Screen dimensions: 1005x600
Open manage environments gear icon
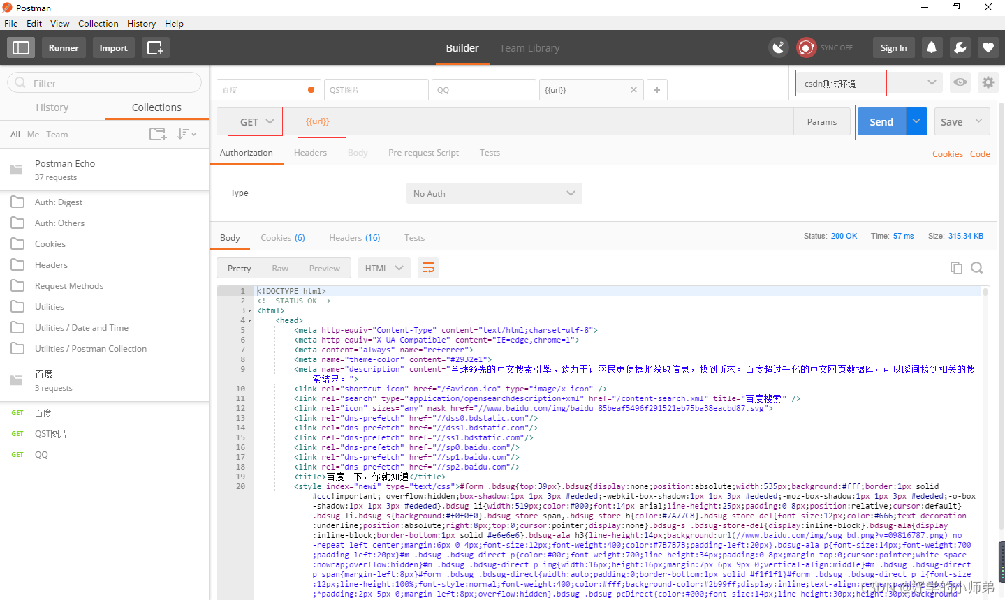click(x=988, y=82)
